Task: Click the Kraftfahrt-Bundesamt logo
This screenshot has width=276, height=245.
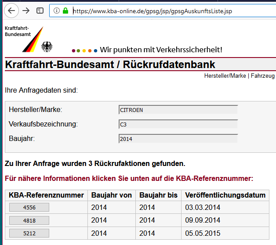Action: [x=29, y=39]
